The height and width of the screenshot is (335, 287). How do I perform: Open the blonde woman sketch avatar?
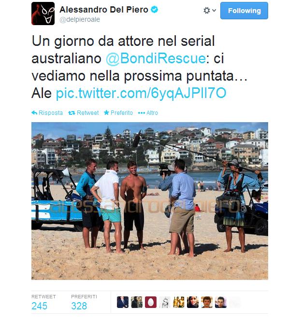point(165,302)
